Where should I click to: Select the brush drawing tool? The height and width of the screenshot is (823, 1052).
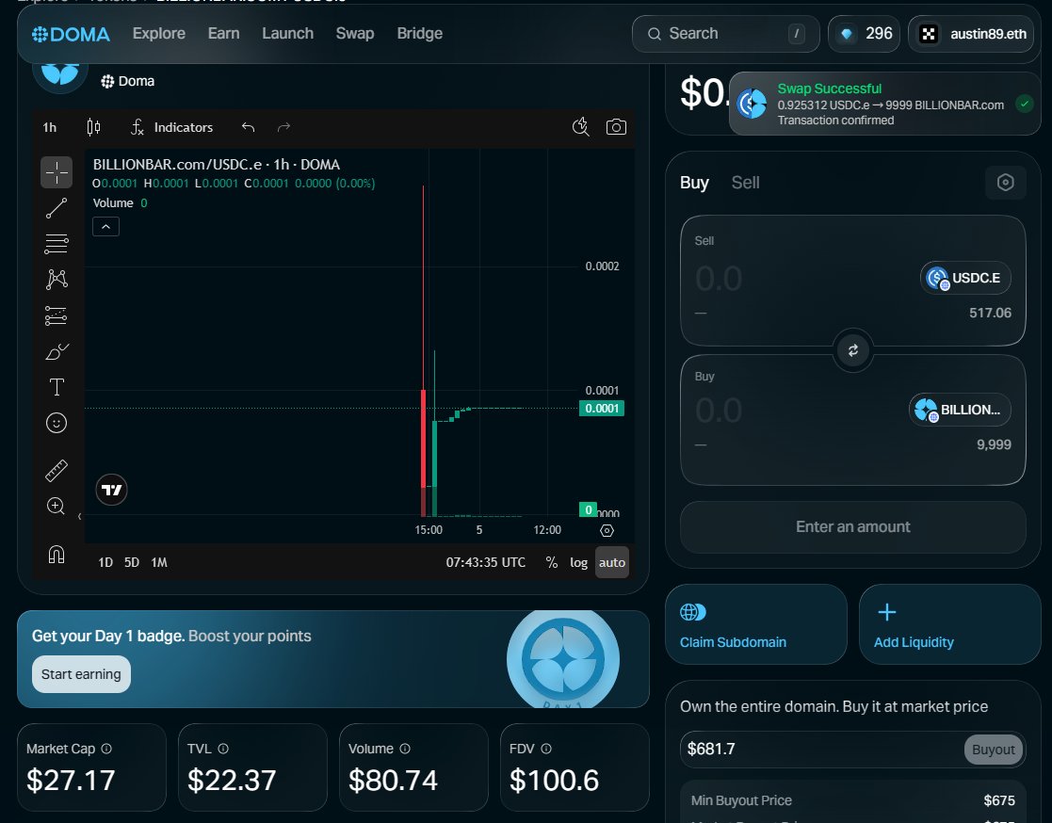[x=57, y=351]
